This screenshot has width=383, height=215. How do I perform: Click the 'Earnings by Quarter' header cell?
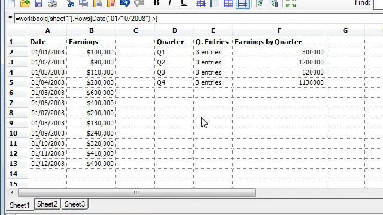[279, 42]
